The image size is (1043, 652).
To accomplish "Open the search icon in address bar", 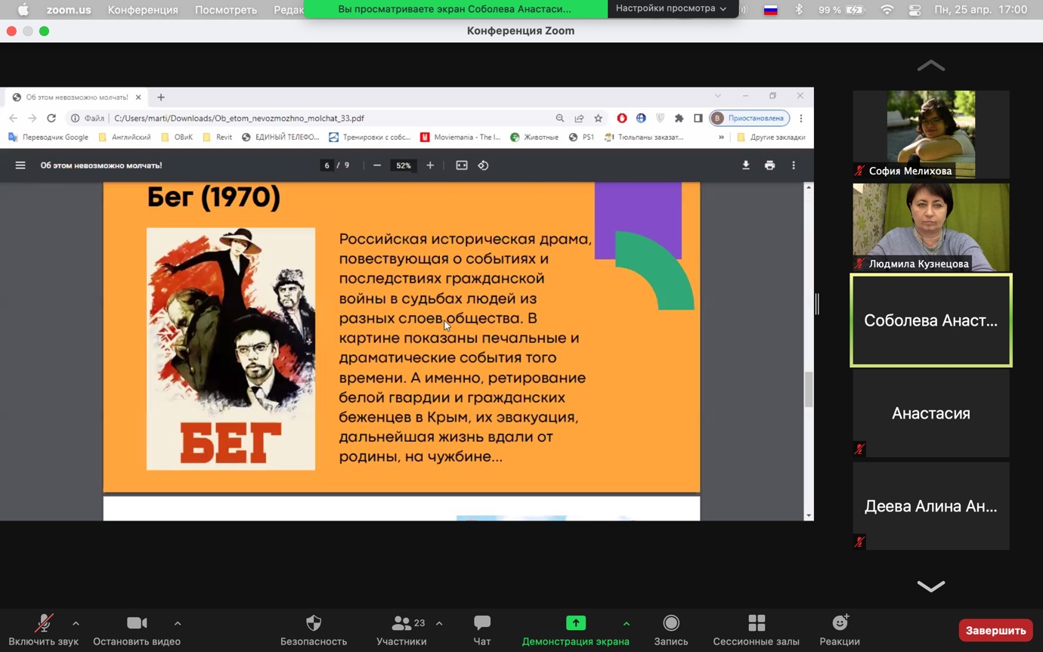I will click(x=560, y=118).
